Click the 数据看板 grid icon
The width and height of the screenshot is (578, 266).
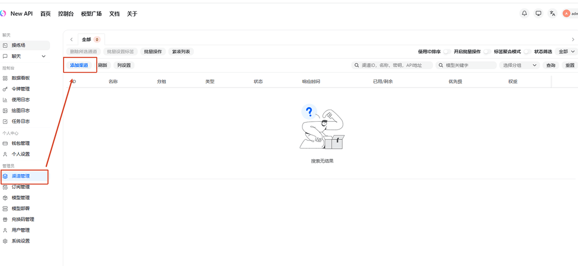coord(5,78)
